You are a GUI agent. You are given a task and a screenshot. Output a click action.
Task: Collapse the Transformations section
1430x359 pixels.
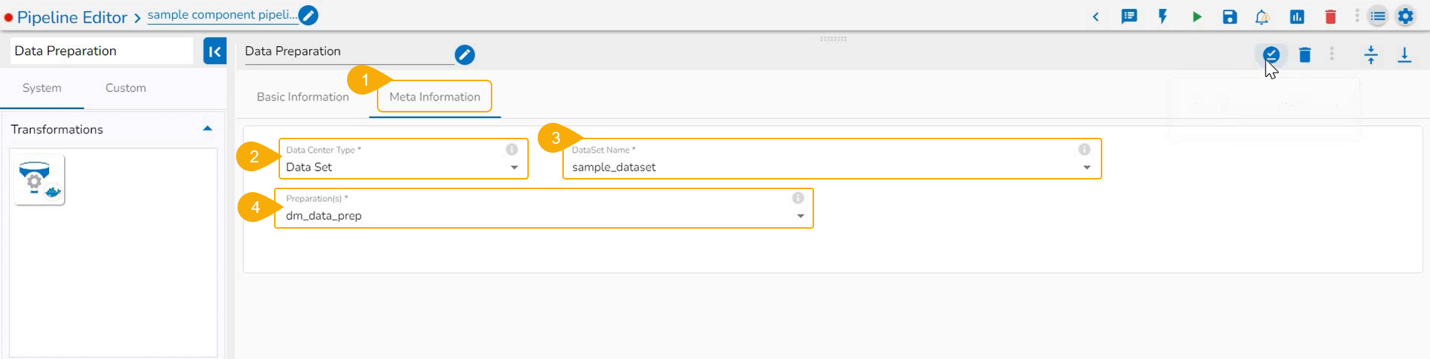208,129
